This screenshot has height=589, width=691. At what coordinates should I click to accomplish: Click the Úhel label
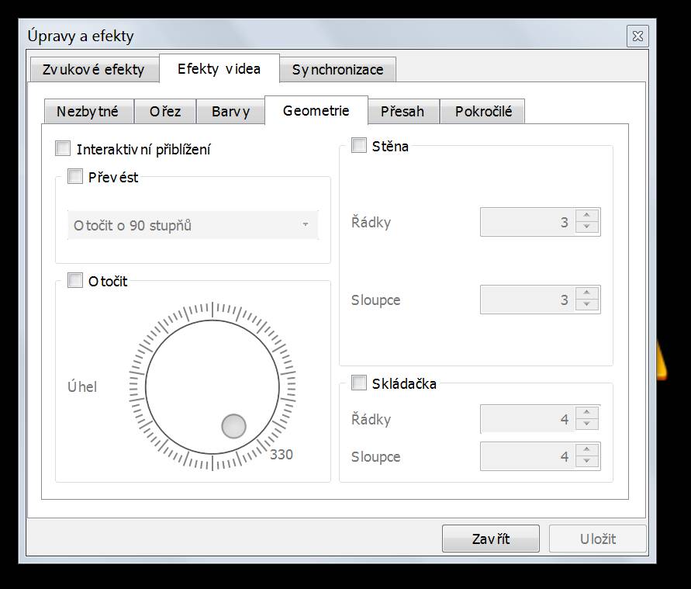pyautogui.click(x=82, y=386)
